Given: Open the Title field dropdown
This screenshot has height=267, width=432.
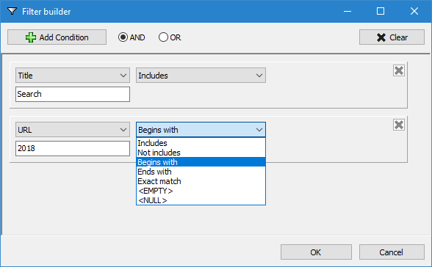Looking at the screenshot, I should pyautogui.click(x=73, y=76).
